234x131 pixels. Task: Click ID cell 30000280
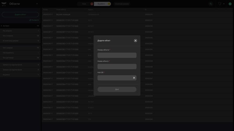(x=149, y=119)
